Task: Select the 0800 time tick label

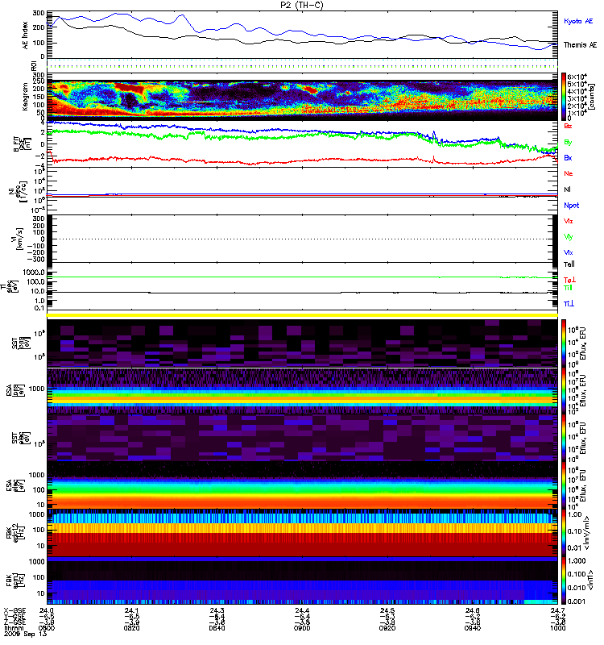Action: 47,628
